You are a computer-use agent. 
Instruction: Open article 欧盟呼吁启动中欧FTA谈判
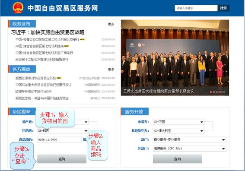point(33,92)
